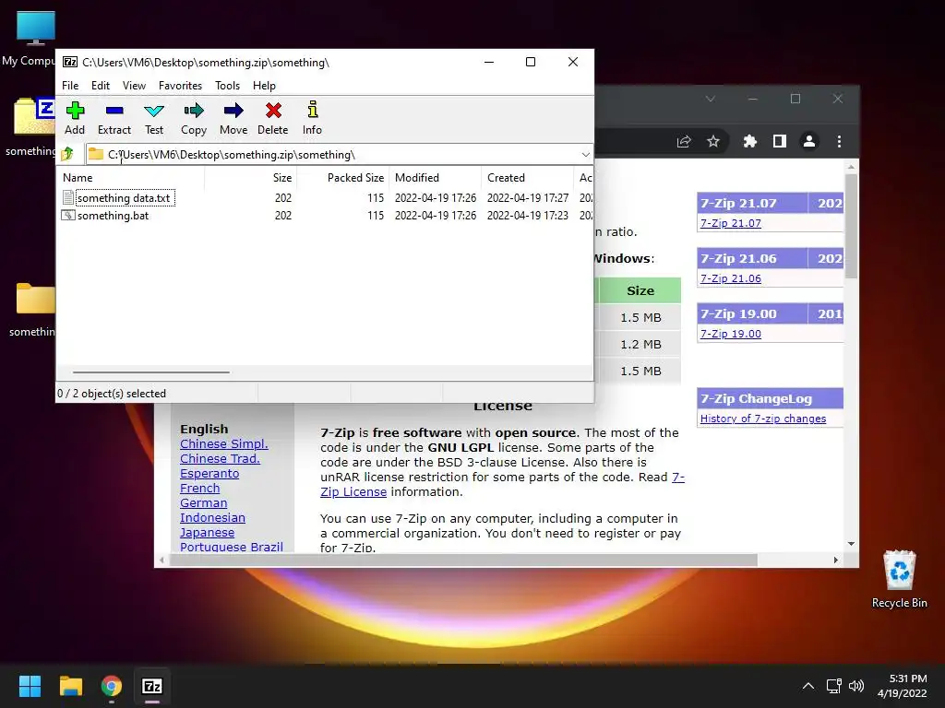This screenshot has height=708, width=945.
Task: Open File Explorer from the taskbar
Action: (70, 686)
